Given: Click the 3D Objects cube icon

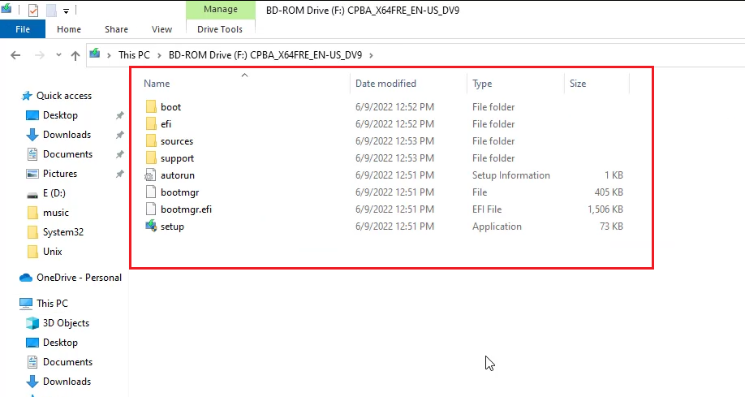Looking at the screenshot, I should 32,323.
